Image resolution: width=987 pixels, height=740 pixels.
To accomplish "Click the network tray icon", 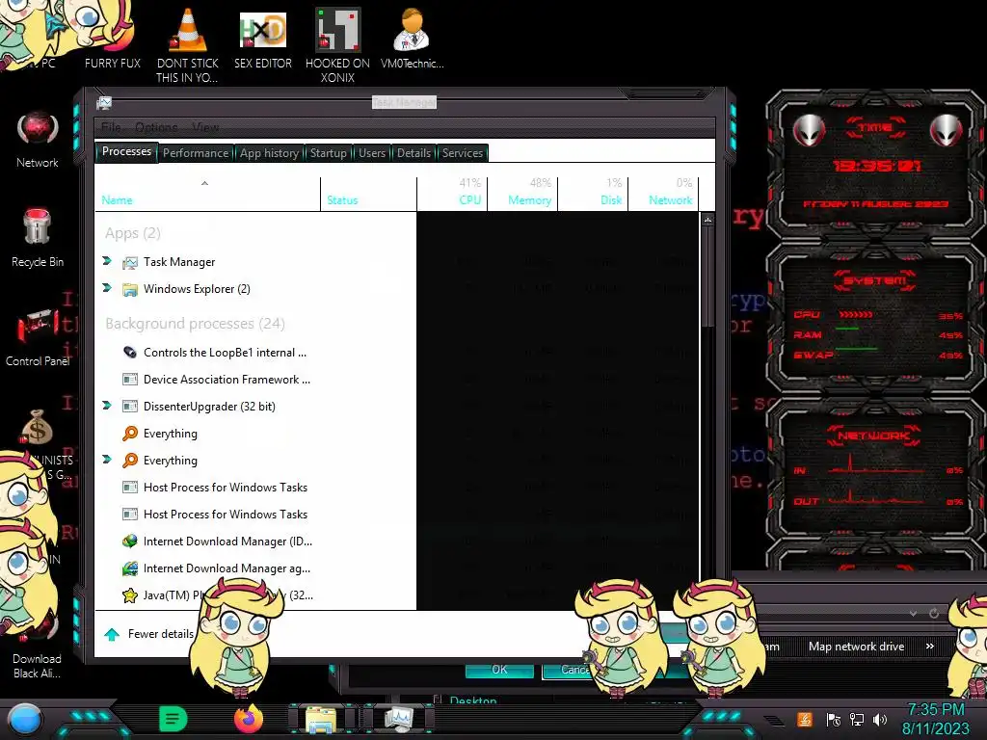I will pyautogui.click(x=857, y=719).
